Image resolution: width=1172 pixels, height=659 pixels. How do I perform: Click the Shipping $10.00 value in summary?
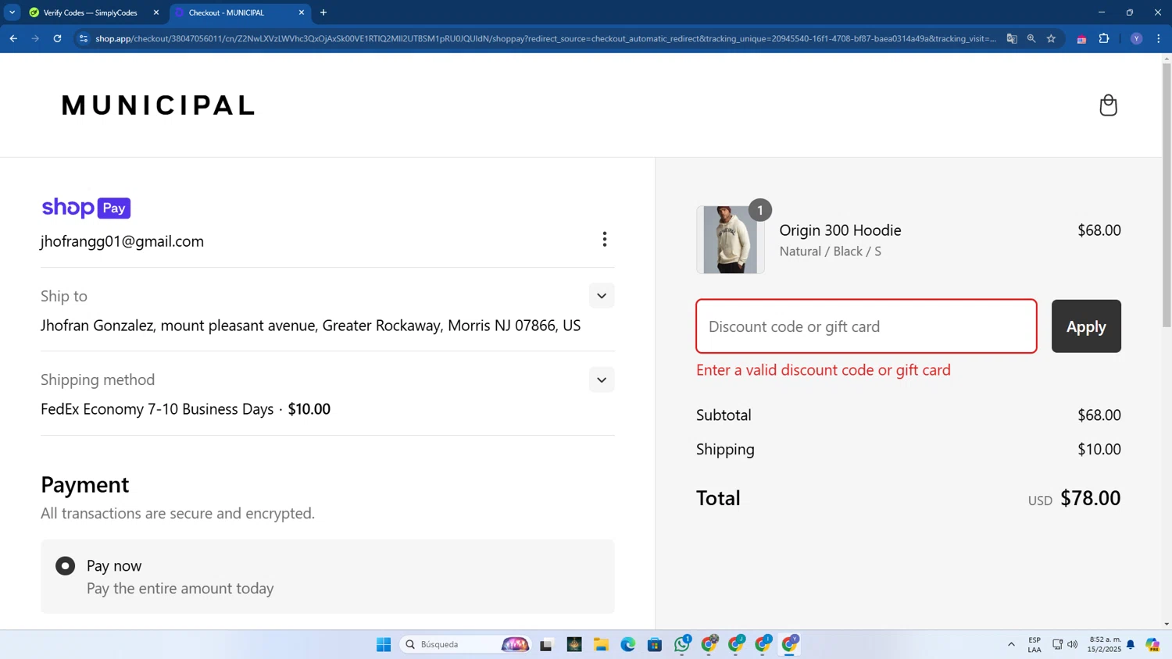coord(1099,449)
